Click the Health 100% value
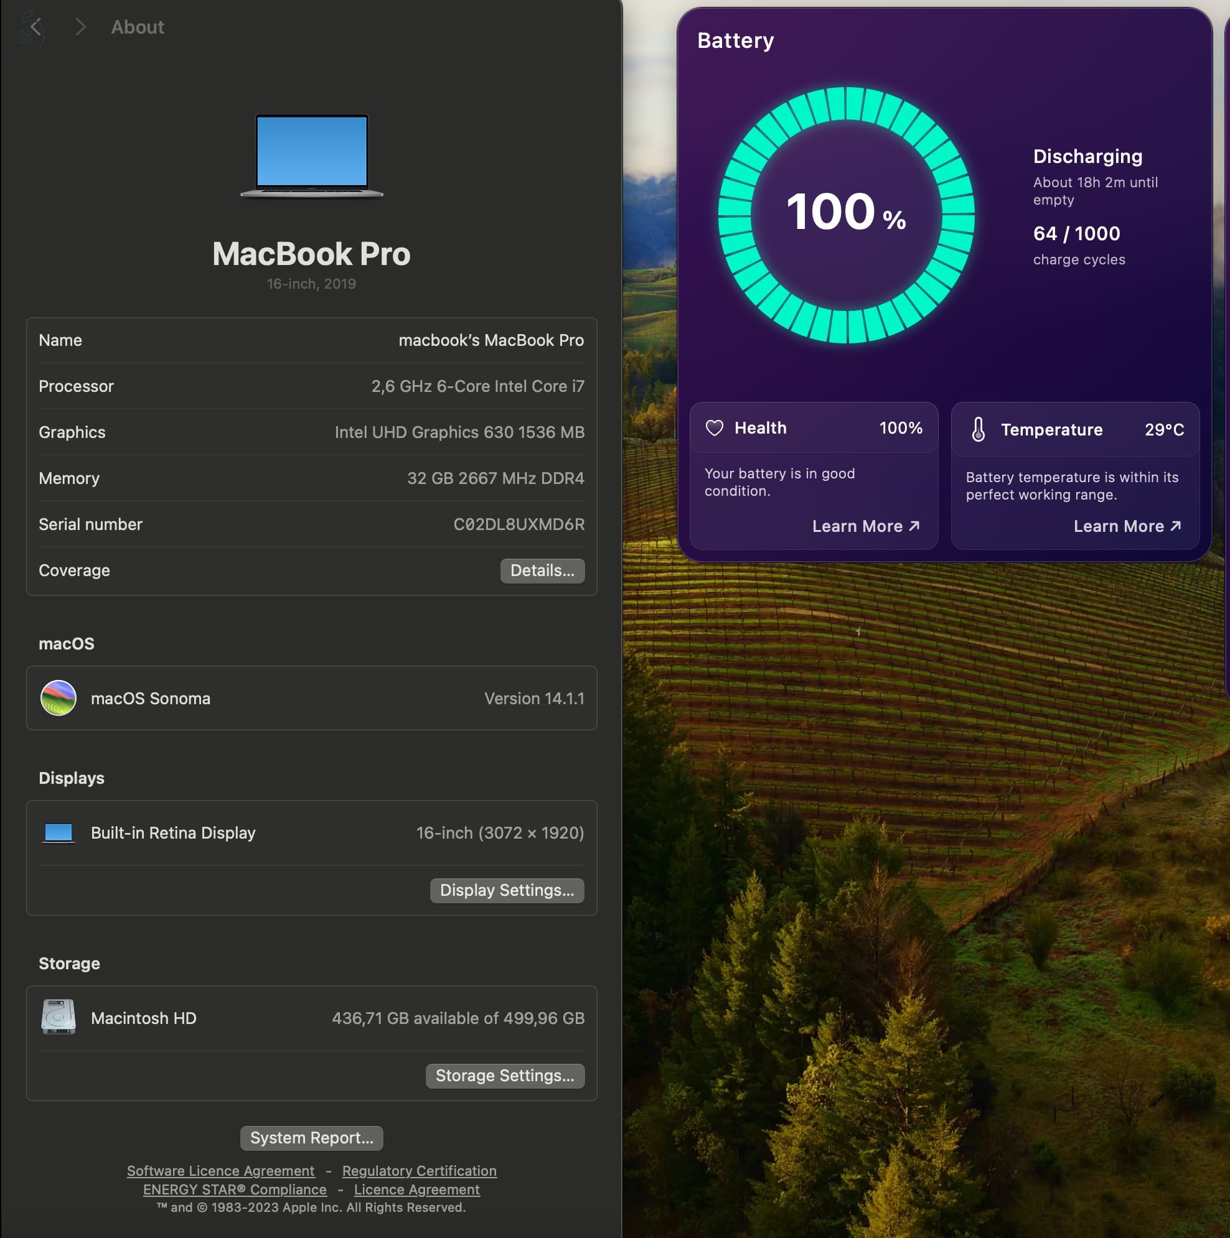The height and width of the screenshot is (1238, 1230). point(900,428)
